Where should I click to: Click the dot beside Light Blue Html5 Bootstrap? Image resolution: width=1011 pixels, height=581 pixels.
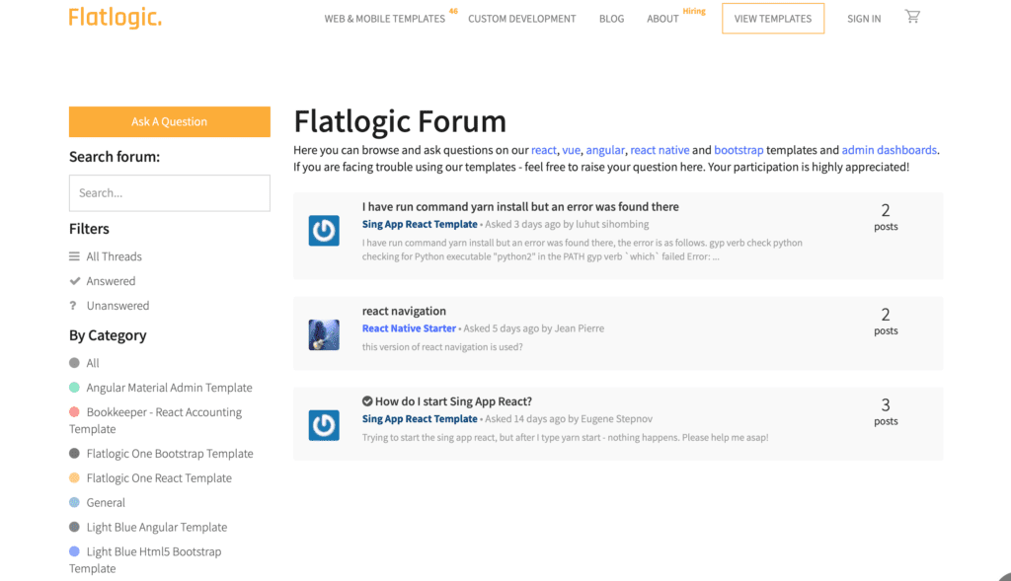click(74, 551)
